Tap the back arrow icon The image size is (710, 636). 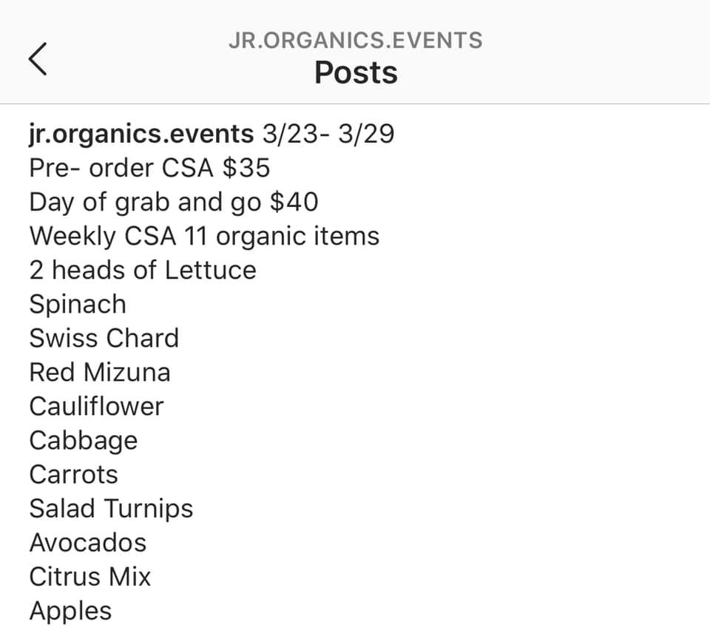(x=38, y=58)
